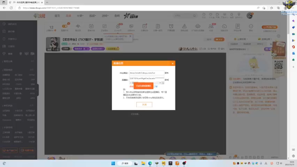Expand the 视频 dropdown in top nav
Image resolution: width=297 pixels, height=167 pixels.
tap(92, 16)
